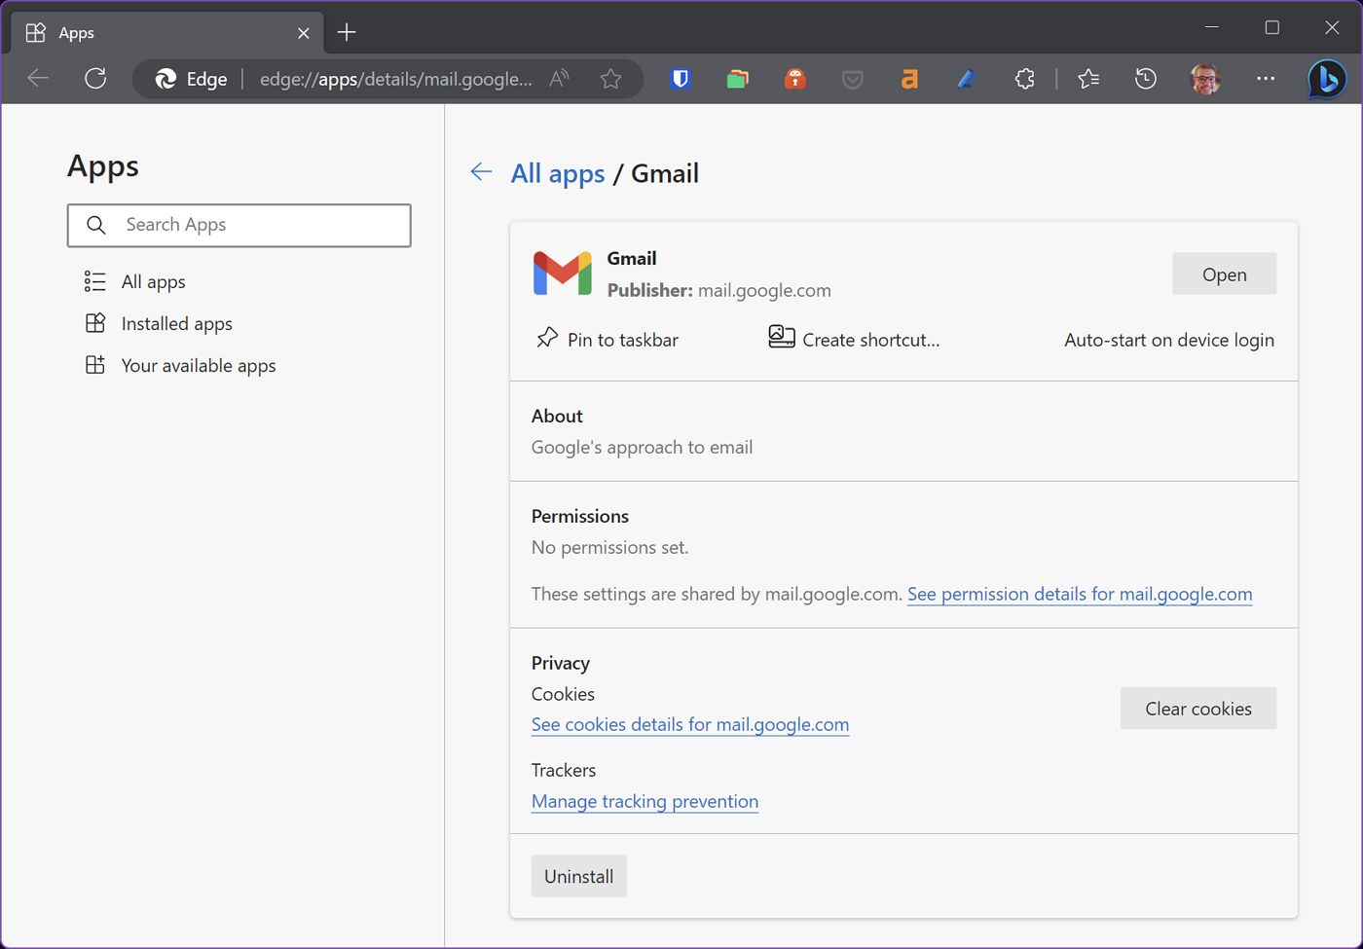Open the green folders extension icon

[738, 79]
